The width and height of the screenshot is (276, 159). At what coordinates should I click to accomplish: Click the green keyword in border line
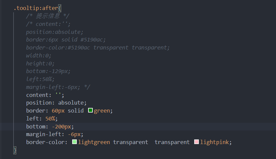point(102,111)
